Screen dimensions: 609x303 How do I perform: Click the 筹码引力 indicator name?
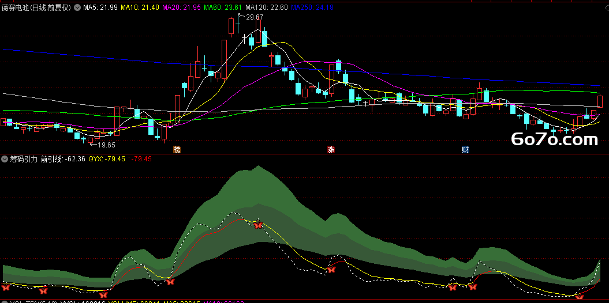[x=23, y=159]
